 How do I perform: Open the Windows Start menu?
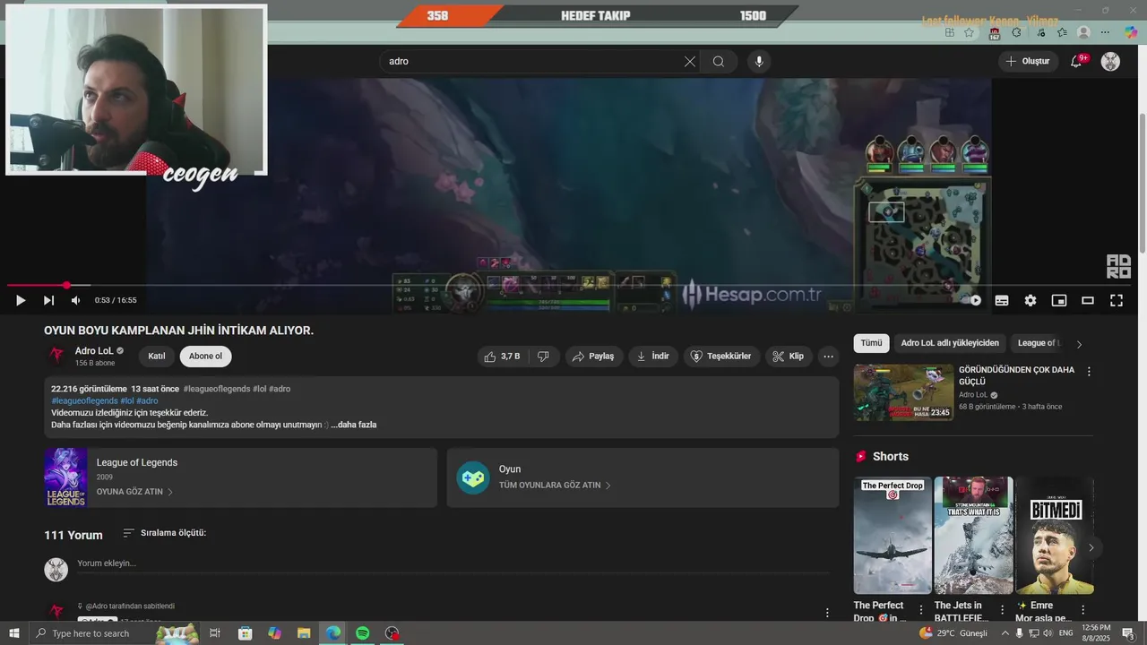pyautogui.click(x=13, y=633)
